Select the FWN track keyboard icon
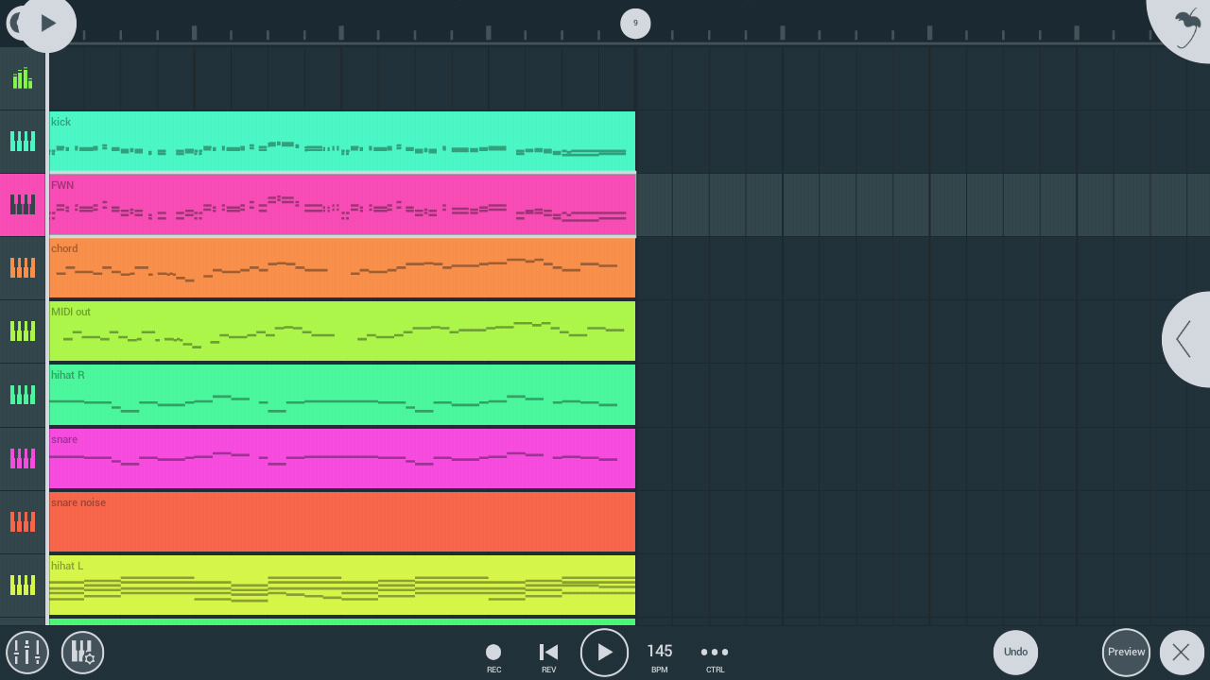 [x=23, y=205]
